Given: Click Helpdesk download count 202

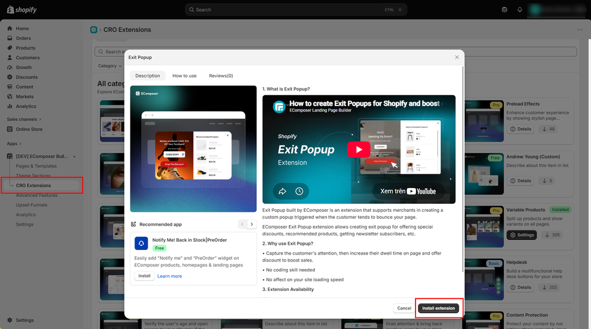Looking at the screenshot, I should [549, 287].
